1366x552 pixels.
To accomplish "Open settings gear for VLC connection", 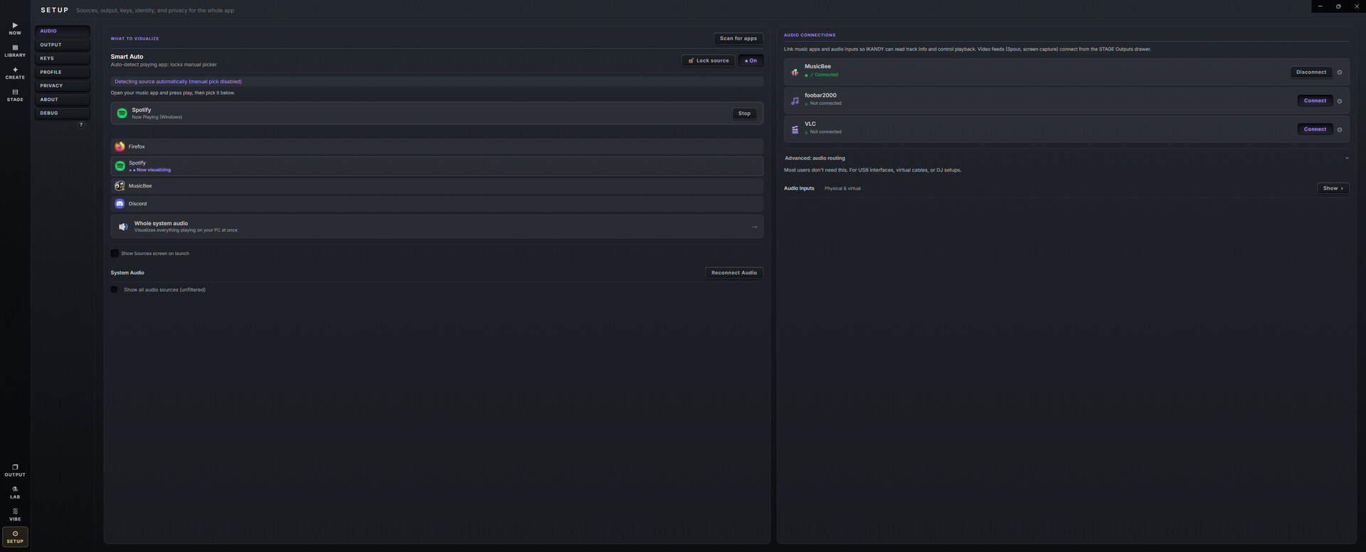I will (x=1340, y=129).
